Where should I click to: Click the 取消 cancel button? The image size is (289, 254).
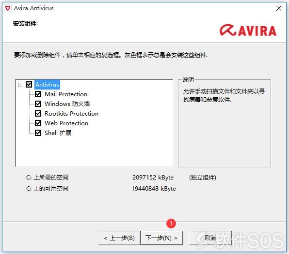210,238
